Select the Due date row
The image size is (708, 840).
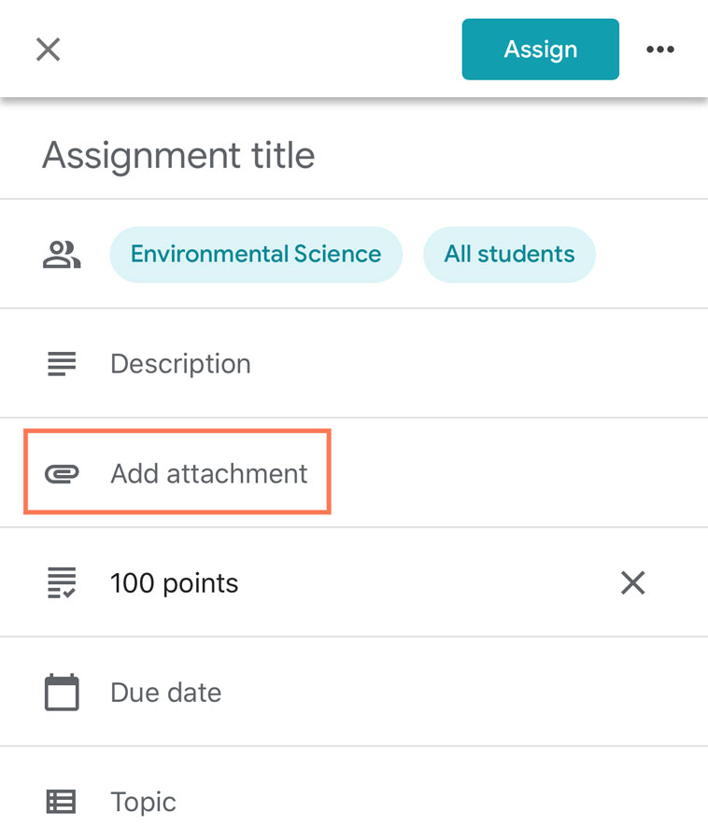point(165,692)
